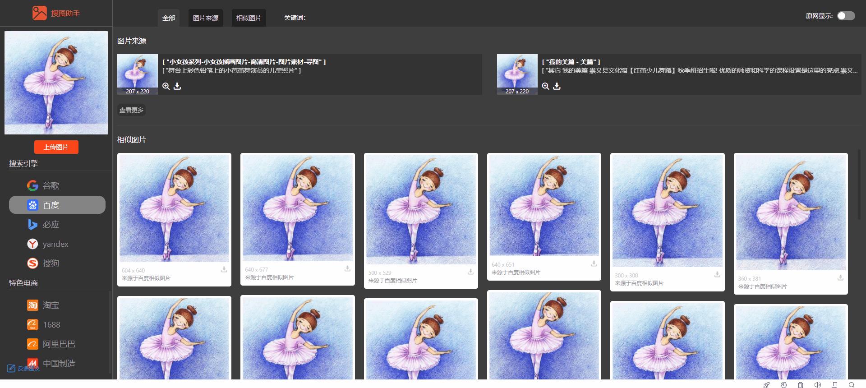Click the 上传图片 upload button

click(x=56, y=147)
